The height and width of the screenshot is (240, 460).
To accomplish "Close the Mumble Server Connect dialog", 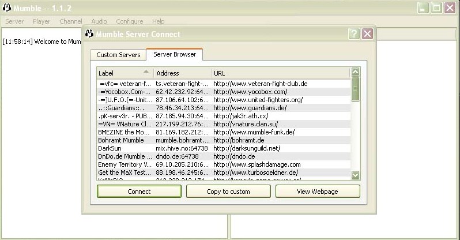I will (367, 34).
